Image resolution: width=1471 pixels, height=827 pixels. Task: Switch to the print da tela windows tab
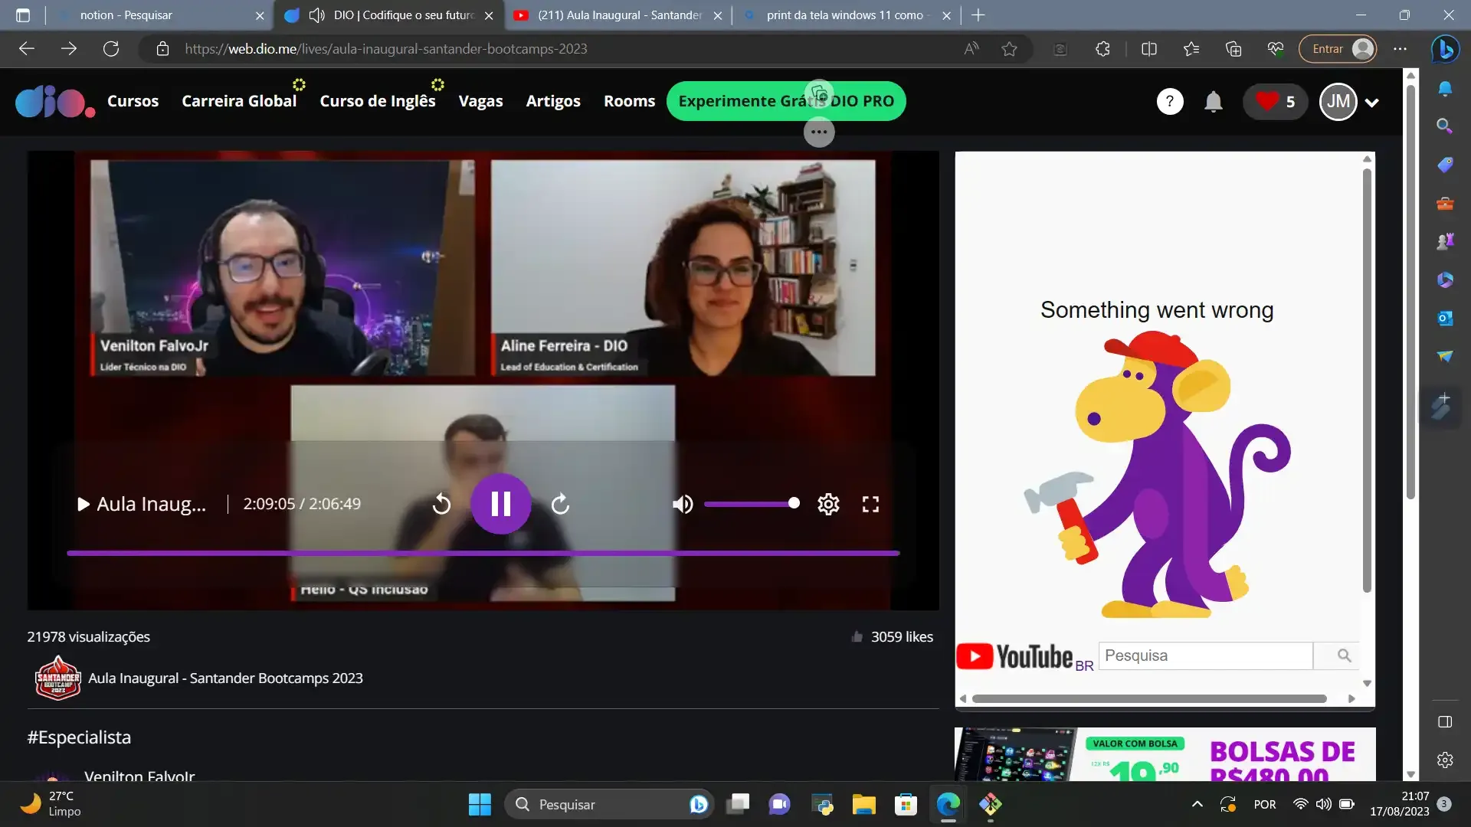coord(846,15)
